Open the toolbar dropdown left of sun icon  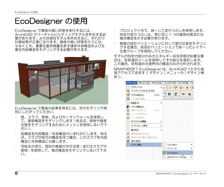[x=166, y=88]
